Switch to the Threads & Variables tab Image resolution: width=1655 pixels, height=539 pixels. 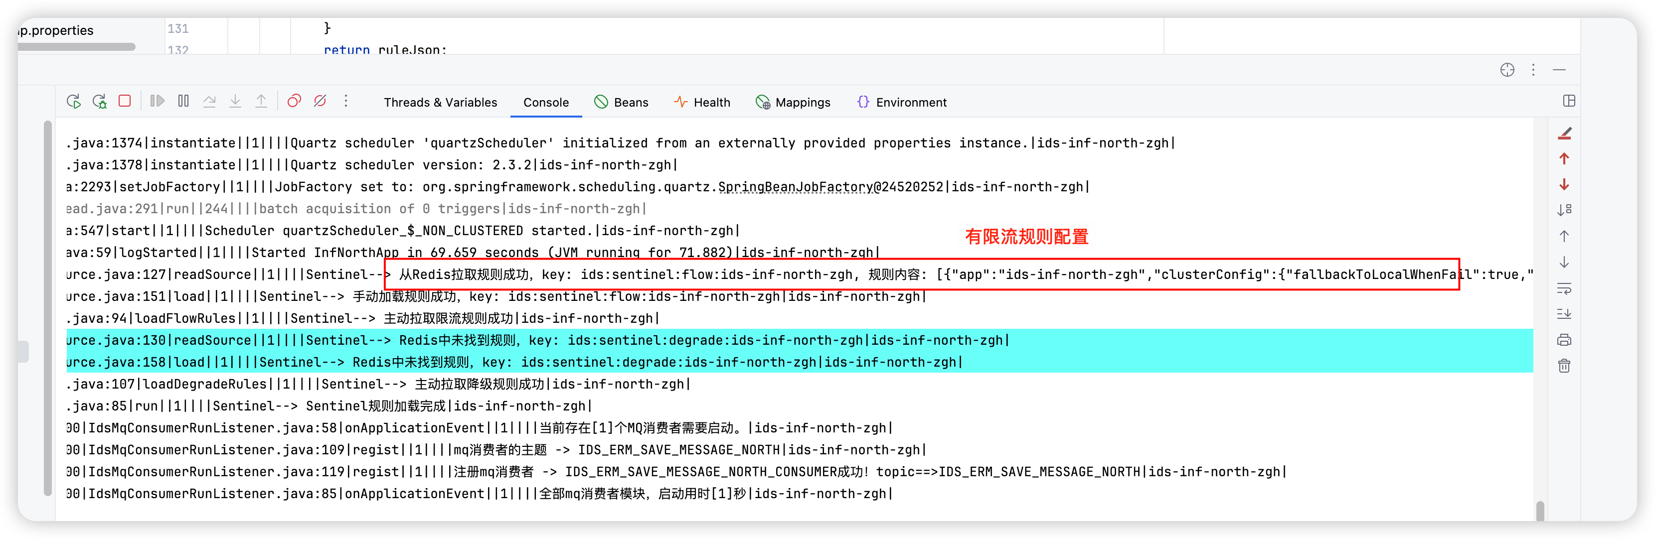(440, 102)
